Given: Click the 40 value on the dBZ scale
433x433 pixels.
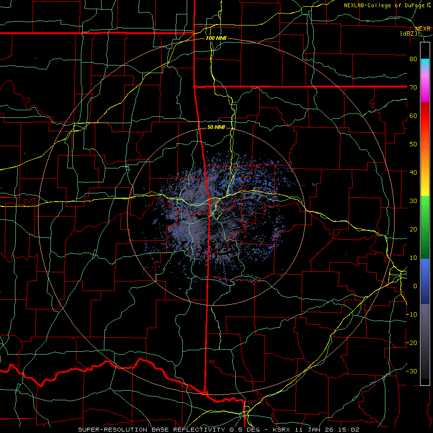Looking at the screenshot, I should coord(413,172).
